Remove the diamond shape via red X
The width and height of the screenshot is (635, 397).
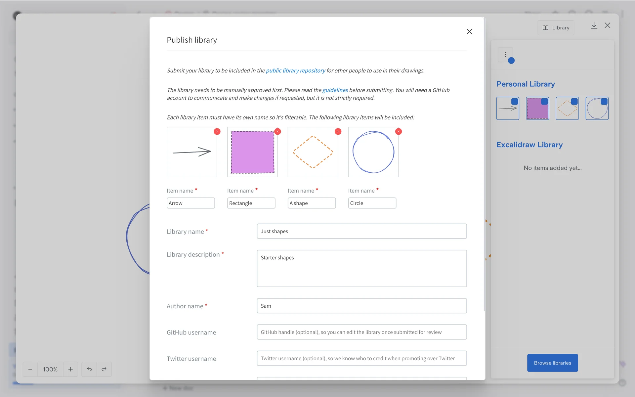[338, 132]
